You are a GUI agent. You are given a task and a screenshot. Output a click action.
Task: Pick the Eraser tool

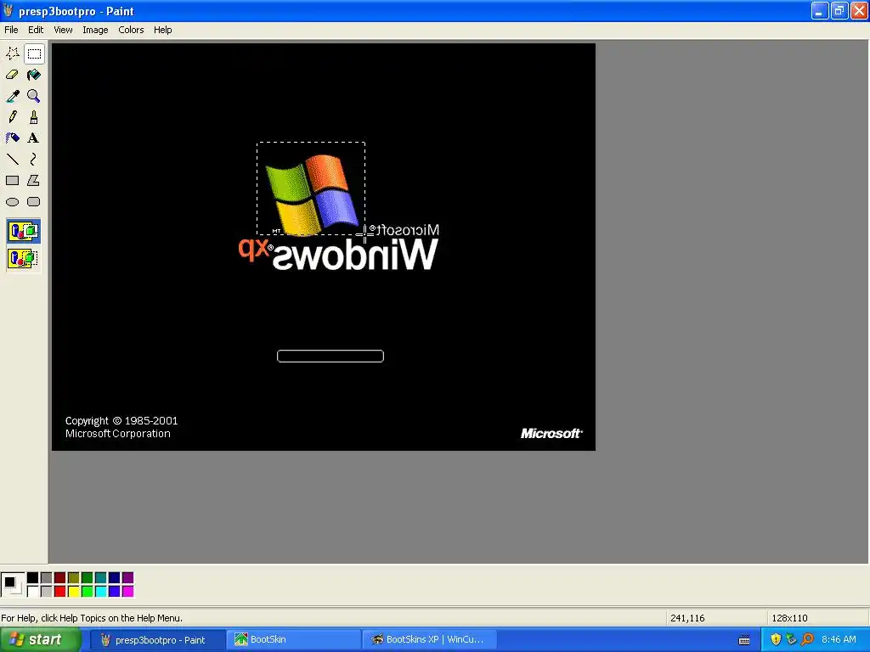click(12, 75)
